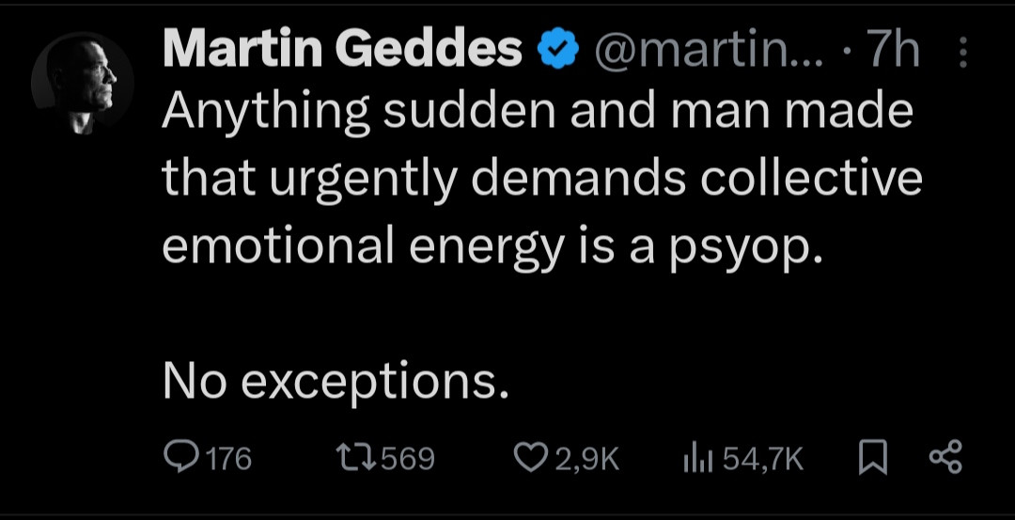The width and height of the screenshot is (1015, 520).
Task: Tap the repost arrows icon
Action: coord(356,458)
